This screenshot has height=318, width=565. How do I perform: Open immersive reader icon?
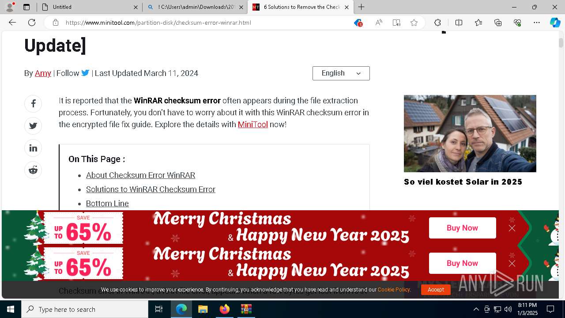click(396, 23)
